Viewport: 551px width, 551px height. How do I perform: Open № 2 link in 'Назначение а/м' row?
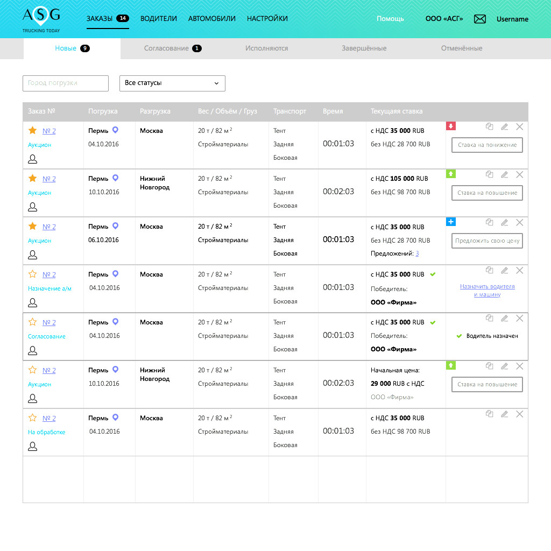49,274
